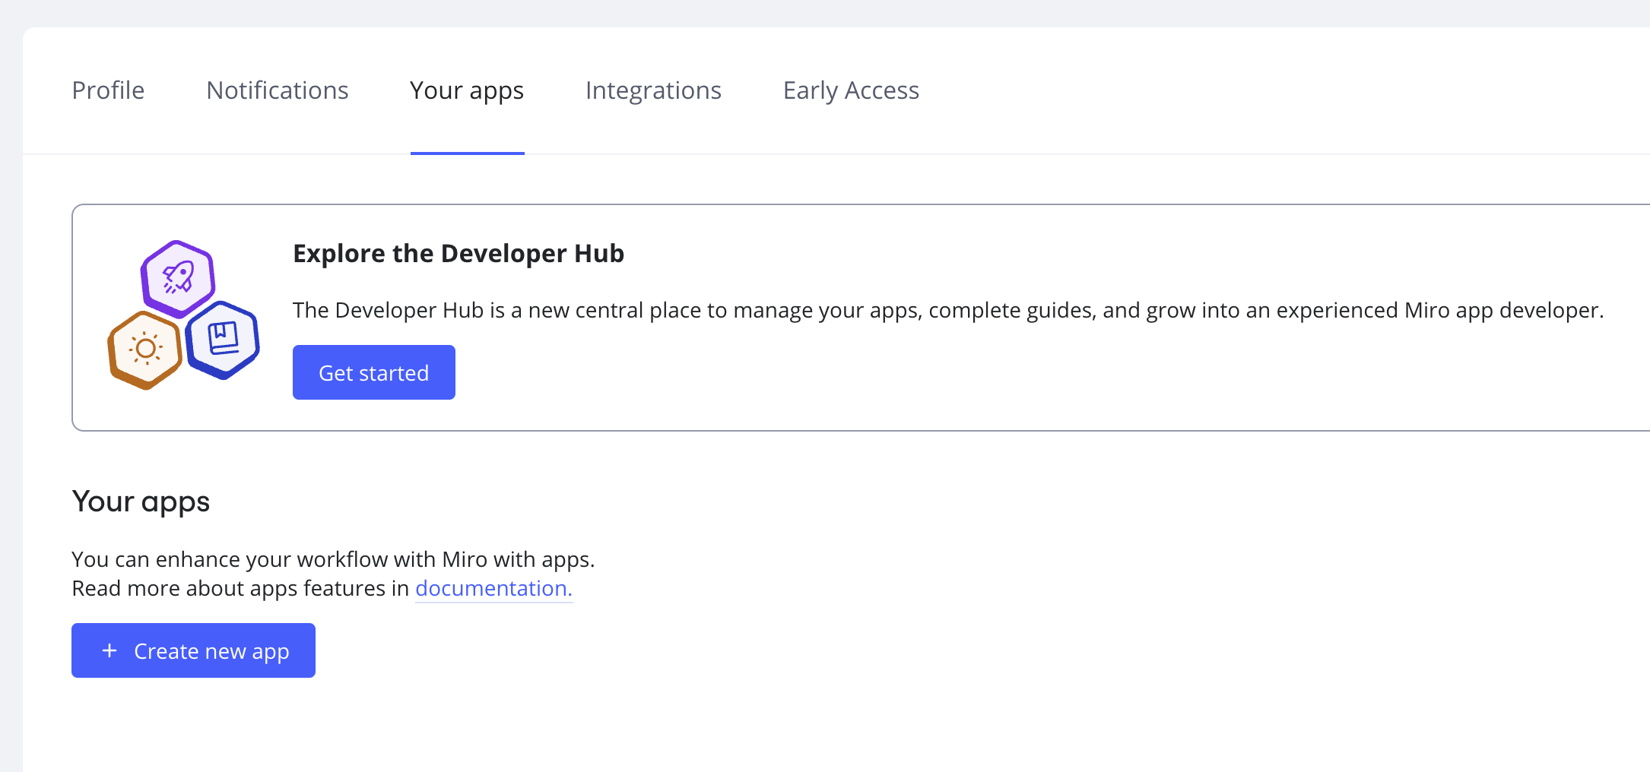
Task: Click the 'enhance your workflow with Miro' text
Action: (333, 559)
